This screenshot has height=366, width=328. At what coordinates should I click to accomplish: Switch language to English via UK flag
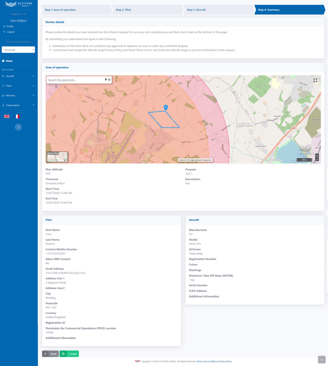(7, 116)
